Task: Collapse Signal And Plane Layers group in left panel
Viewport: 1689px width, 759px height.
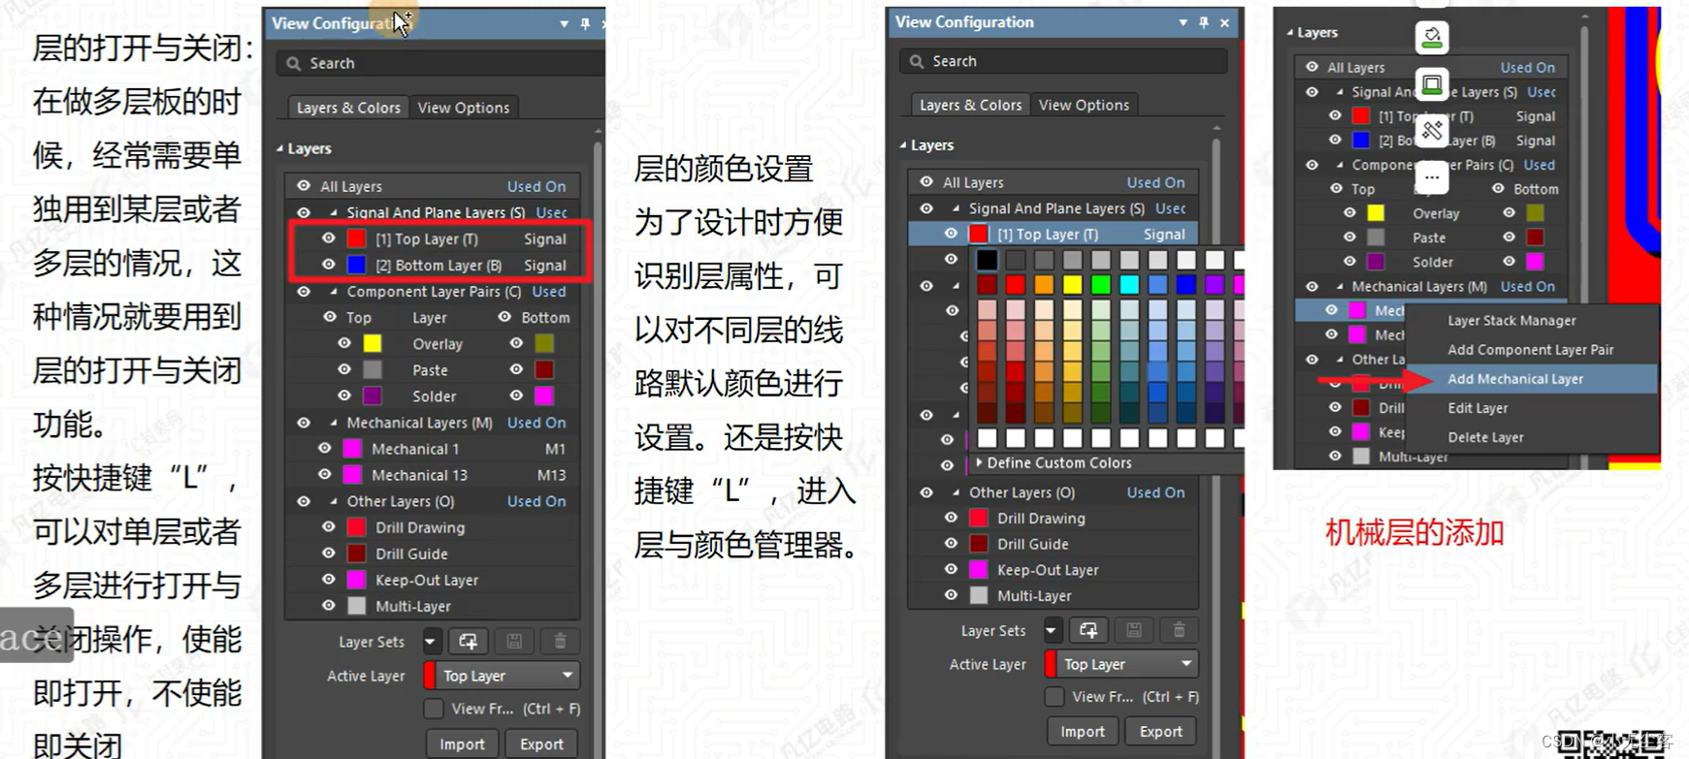Action: pos(334,212)
